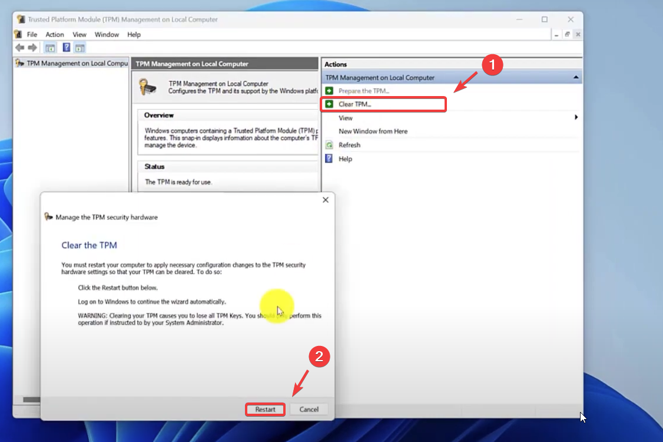
Task: Click Restart button in dialog
Action: pyautogui.click(x=265, y=410)
